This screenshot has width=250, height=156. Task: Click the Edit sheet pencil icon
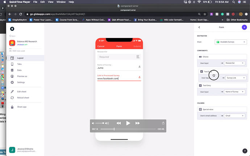coord(12,92)
